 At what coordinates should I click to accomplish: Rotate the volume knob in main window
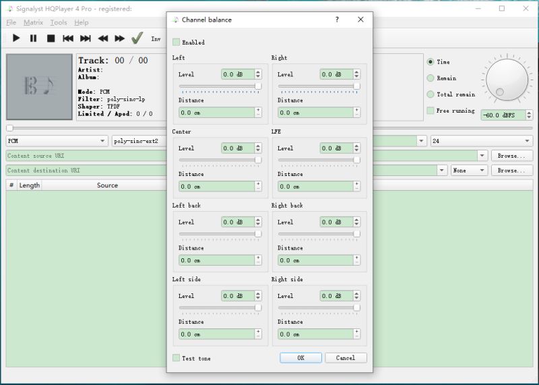pyautogui.click(x=507, y=80)
